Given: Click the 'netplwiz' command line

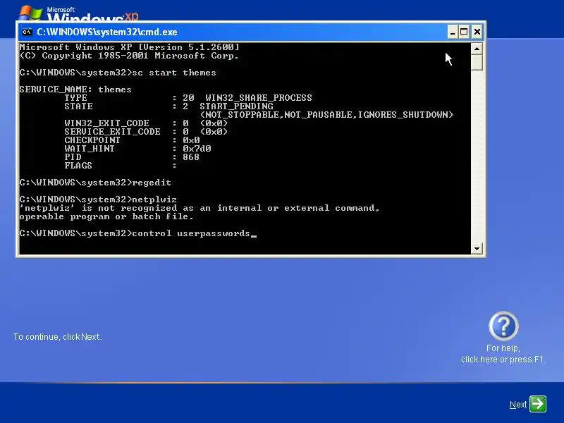Looking at the screenshot, I should 98,200.
